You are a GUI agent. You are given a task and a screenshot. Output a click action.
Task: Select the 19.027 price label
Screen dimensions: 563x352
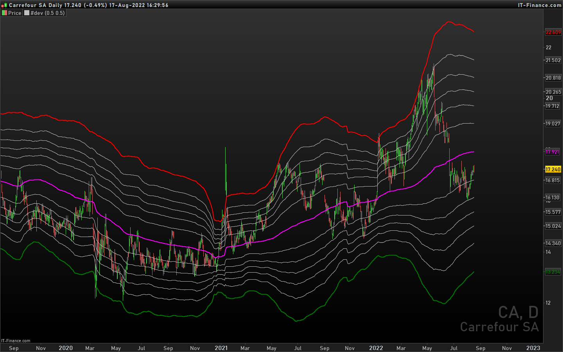pyautogui.click(x=553, y=124)
